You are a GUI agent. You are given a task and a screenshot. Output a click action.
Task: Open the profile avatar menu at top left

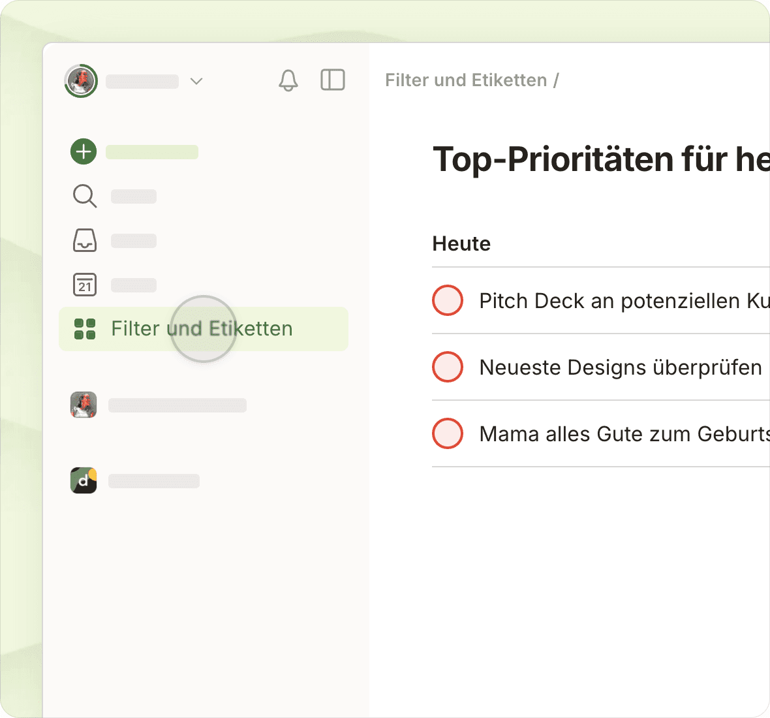pos(81,81)
